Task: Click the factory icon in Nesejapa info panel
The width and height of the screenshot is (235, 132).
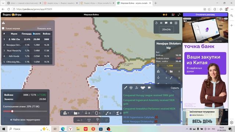Action: [171, 71]
